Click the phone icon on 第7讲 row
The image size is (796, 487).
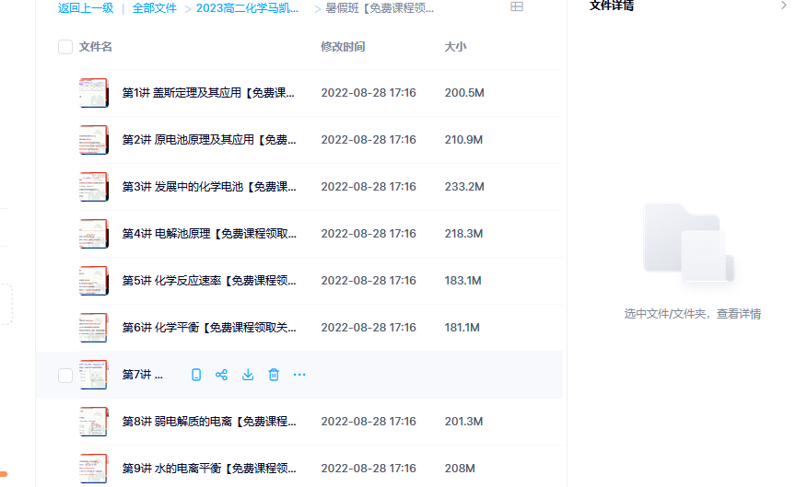tap(195, 375)
